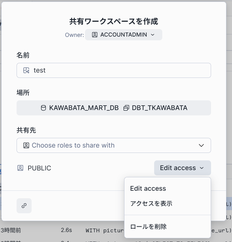The height and width of the screenshot is (242, 232).
Task: Click the schema icon beside DBT_TKAWABATA
Action: point(126,108)
